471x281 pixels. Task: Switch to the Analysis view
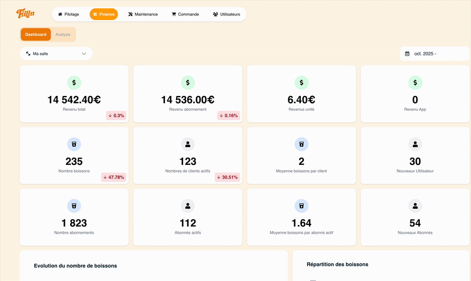tap(63, 35)
